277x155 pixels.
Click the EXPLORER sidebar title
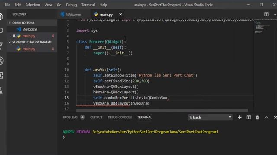19,14
